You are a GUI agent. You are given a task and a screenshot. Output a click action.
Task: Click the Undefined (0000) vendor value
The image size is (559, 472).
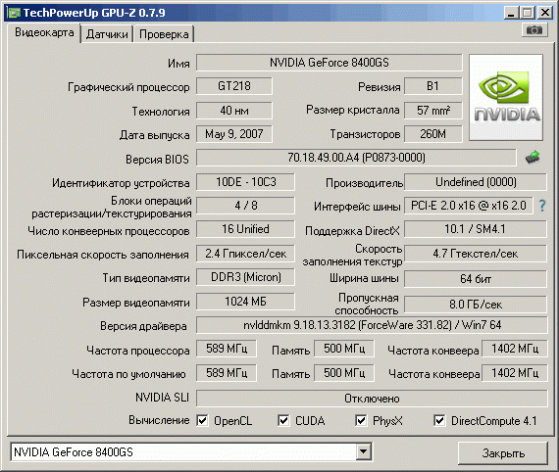(x=476, y=182)
